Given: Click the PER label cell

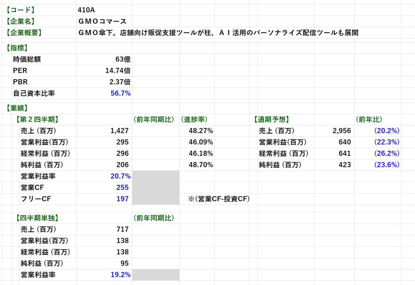Looking at the screenshot, I should (x=20, y=71).
